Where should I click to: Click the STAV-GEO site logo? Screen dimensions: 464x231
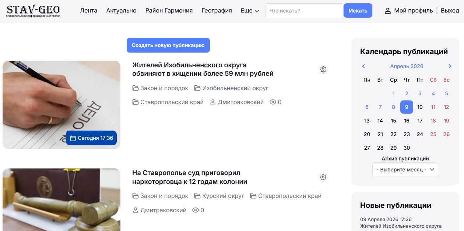[x=33, y=11]
